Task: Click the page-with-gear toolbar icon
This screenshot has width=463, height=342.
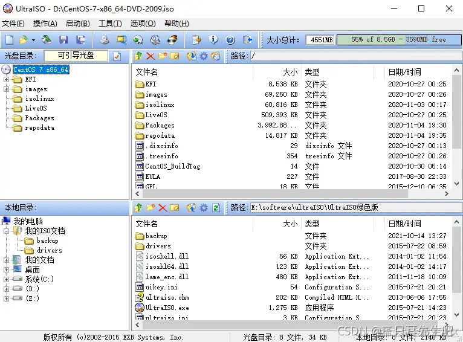Action: point(196,40)
